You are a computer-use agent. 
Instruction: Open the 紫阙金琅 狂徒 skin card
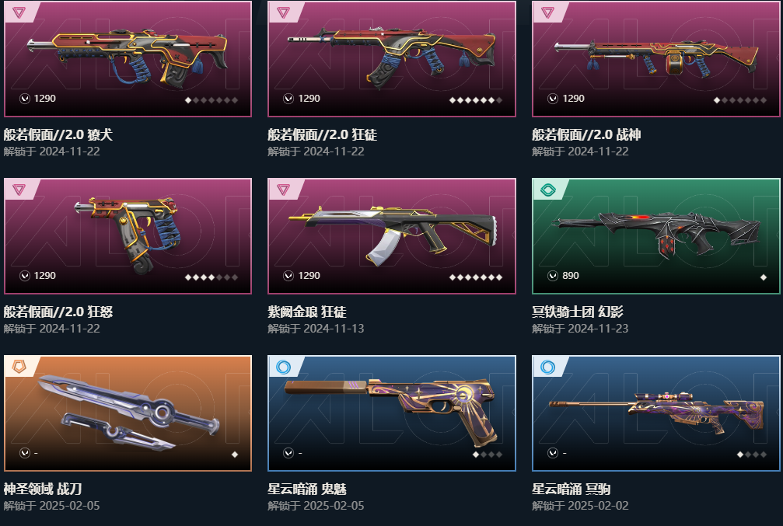pos(392,236)
